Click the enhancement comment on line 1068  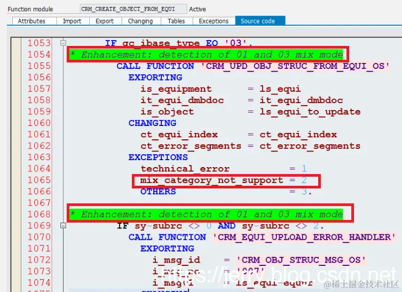pos(207,214)
